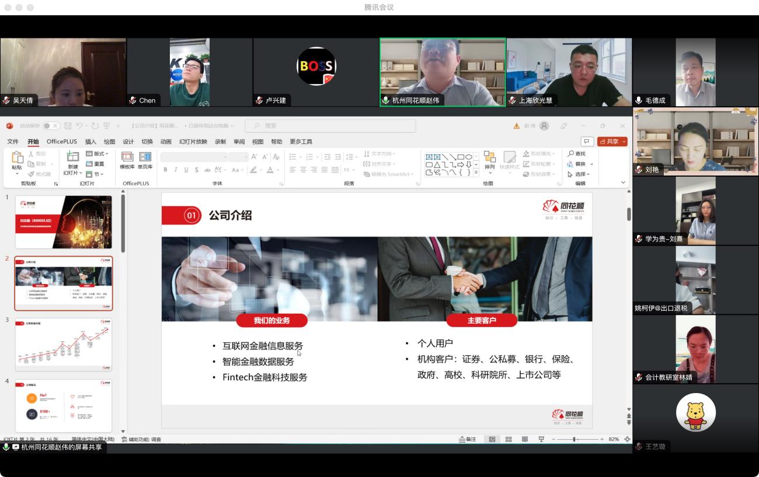Adjust the zoom slider handle
759x477 pixels.
575,439
